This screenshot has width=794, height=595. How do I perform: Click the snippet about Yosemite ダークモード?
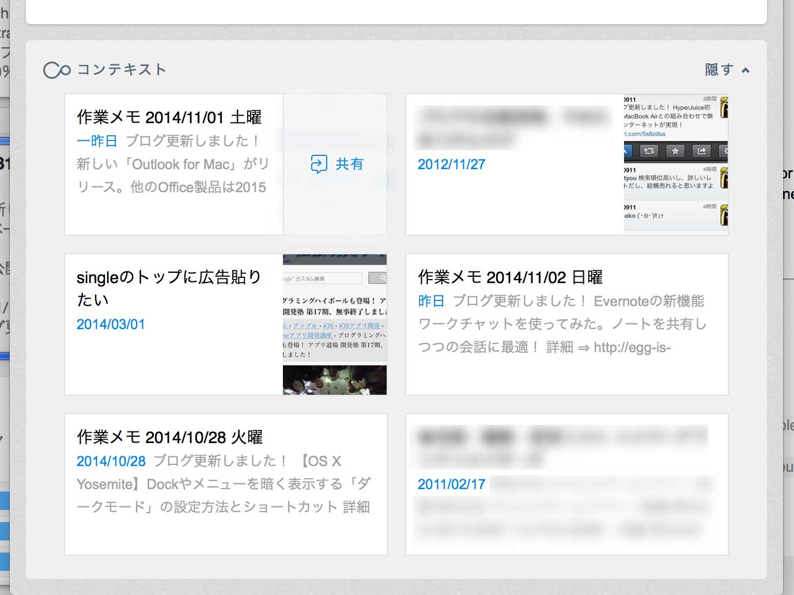coord(224,484)
